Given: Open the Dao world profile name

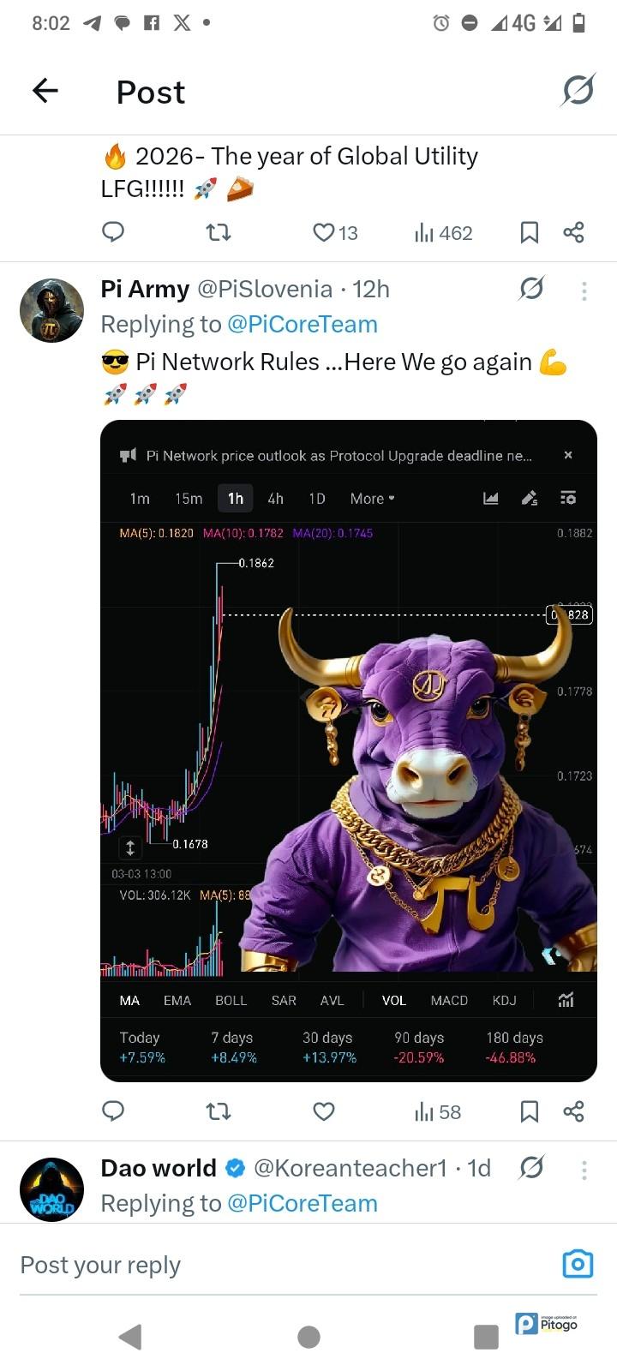Looking at the screenshot, I should 159,1168.
